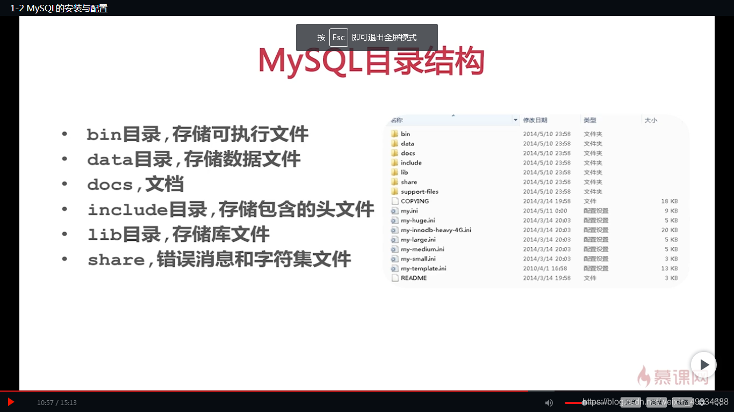Click the my-innodb-heavy-4G.ini file icon
Screen dimensions: 734x412
coord(394,230)
